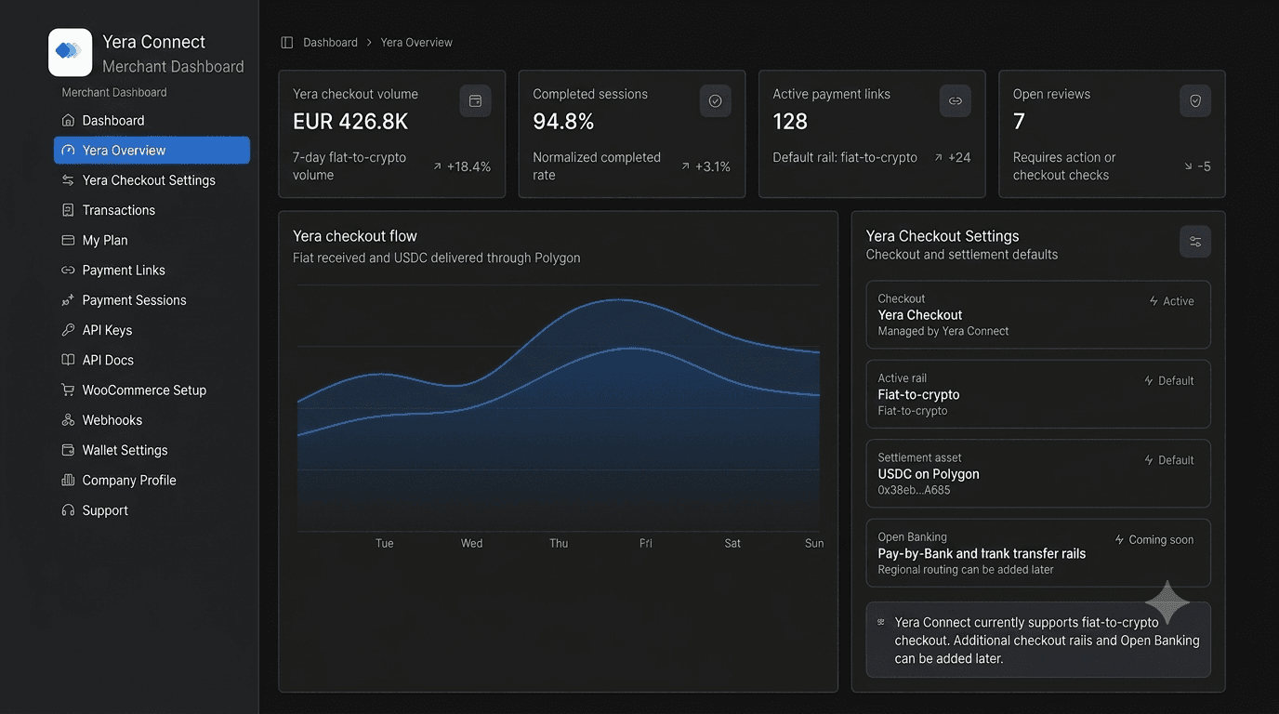Screen dimensions: 1279x714
Task: Click the Dashboard home icon in sidebar
Action: pos(68,120)
